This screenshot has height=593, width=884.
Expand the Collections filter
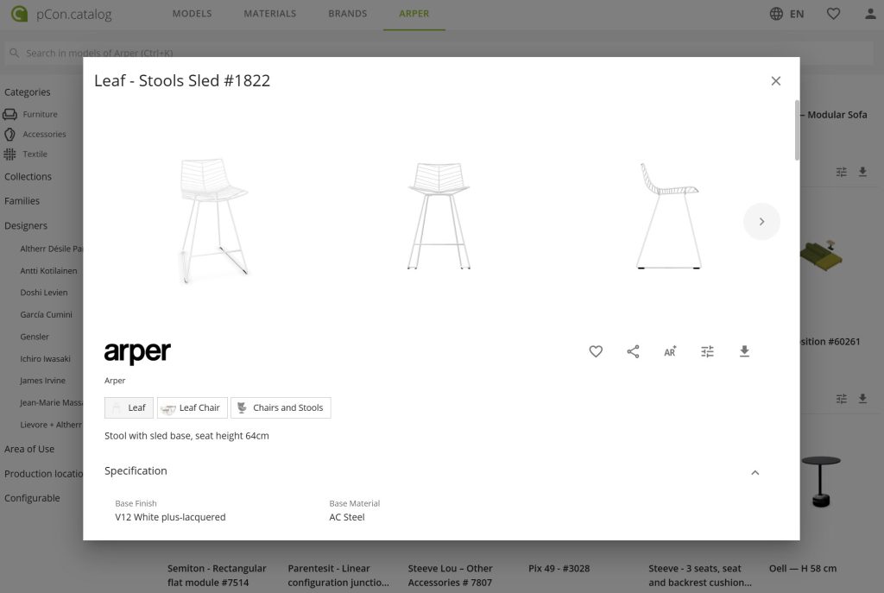tap(28, 176)
